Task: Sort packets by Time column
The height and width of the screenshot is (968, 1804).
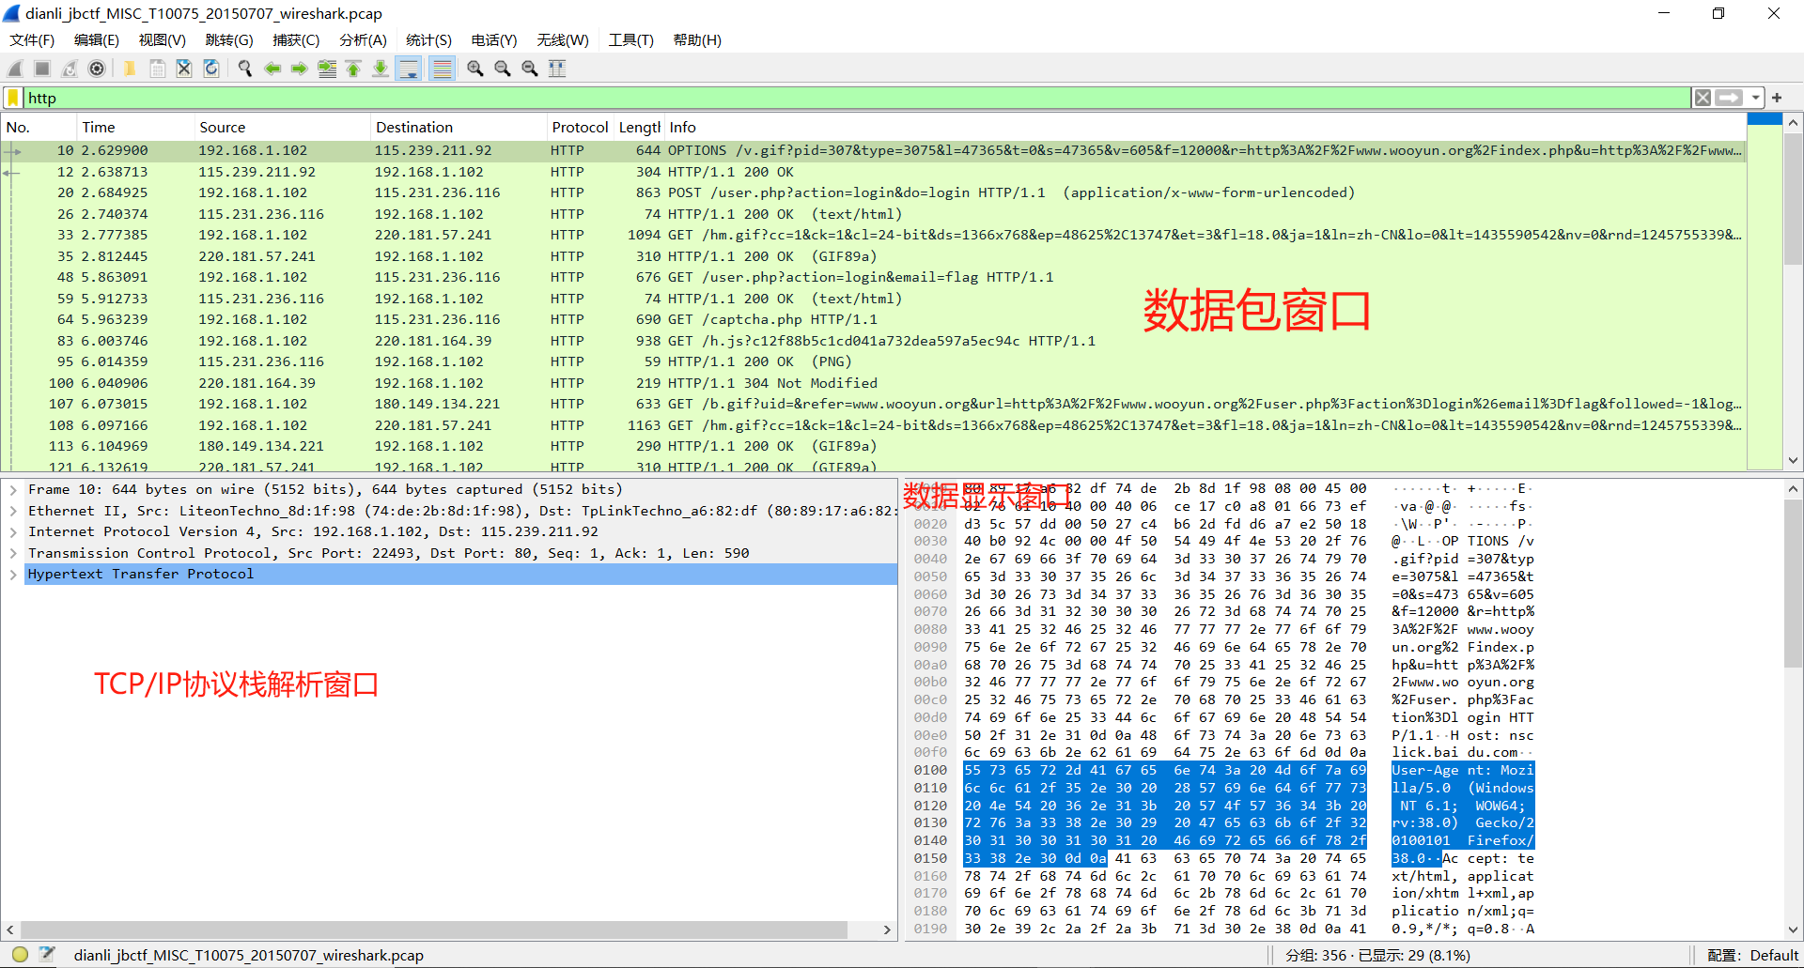Action: click(135, 127)
